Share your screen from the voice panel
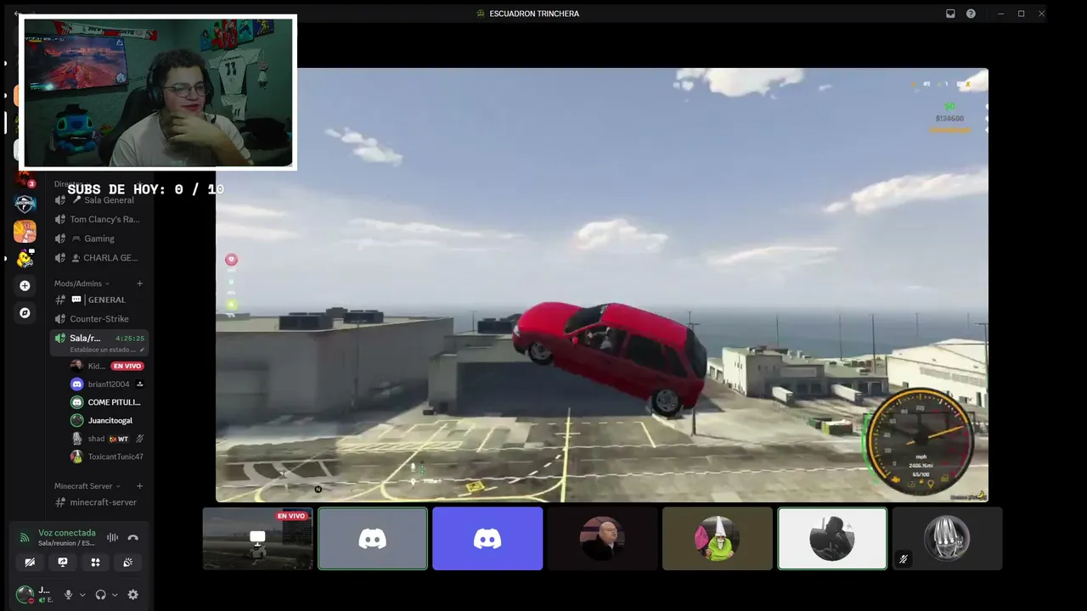The width and height of the screenshot is (1087, 611). (x=62, y=562)
